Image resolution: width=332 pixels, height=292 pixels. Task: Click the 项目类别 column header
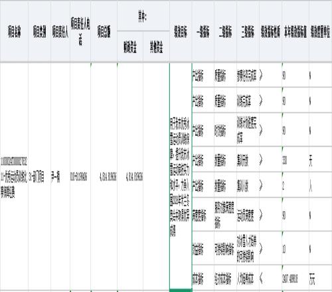coord(39,31)
